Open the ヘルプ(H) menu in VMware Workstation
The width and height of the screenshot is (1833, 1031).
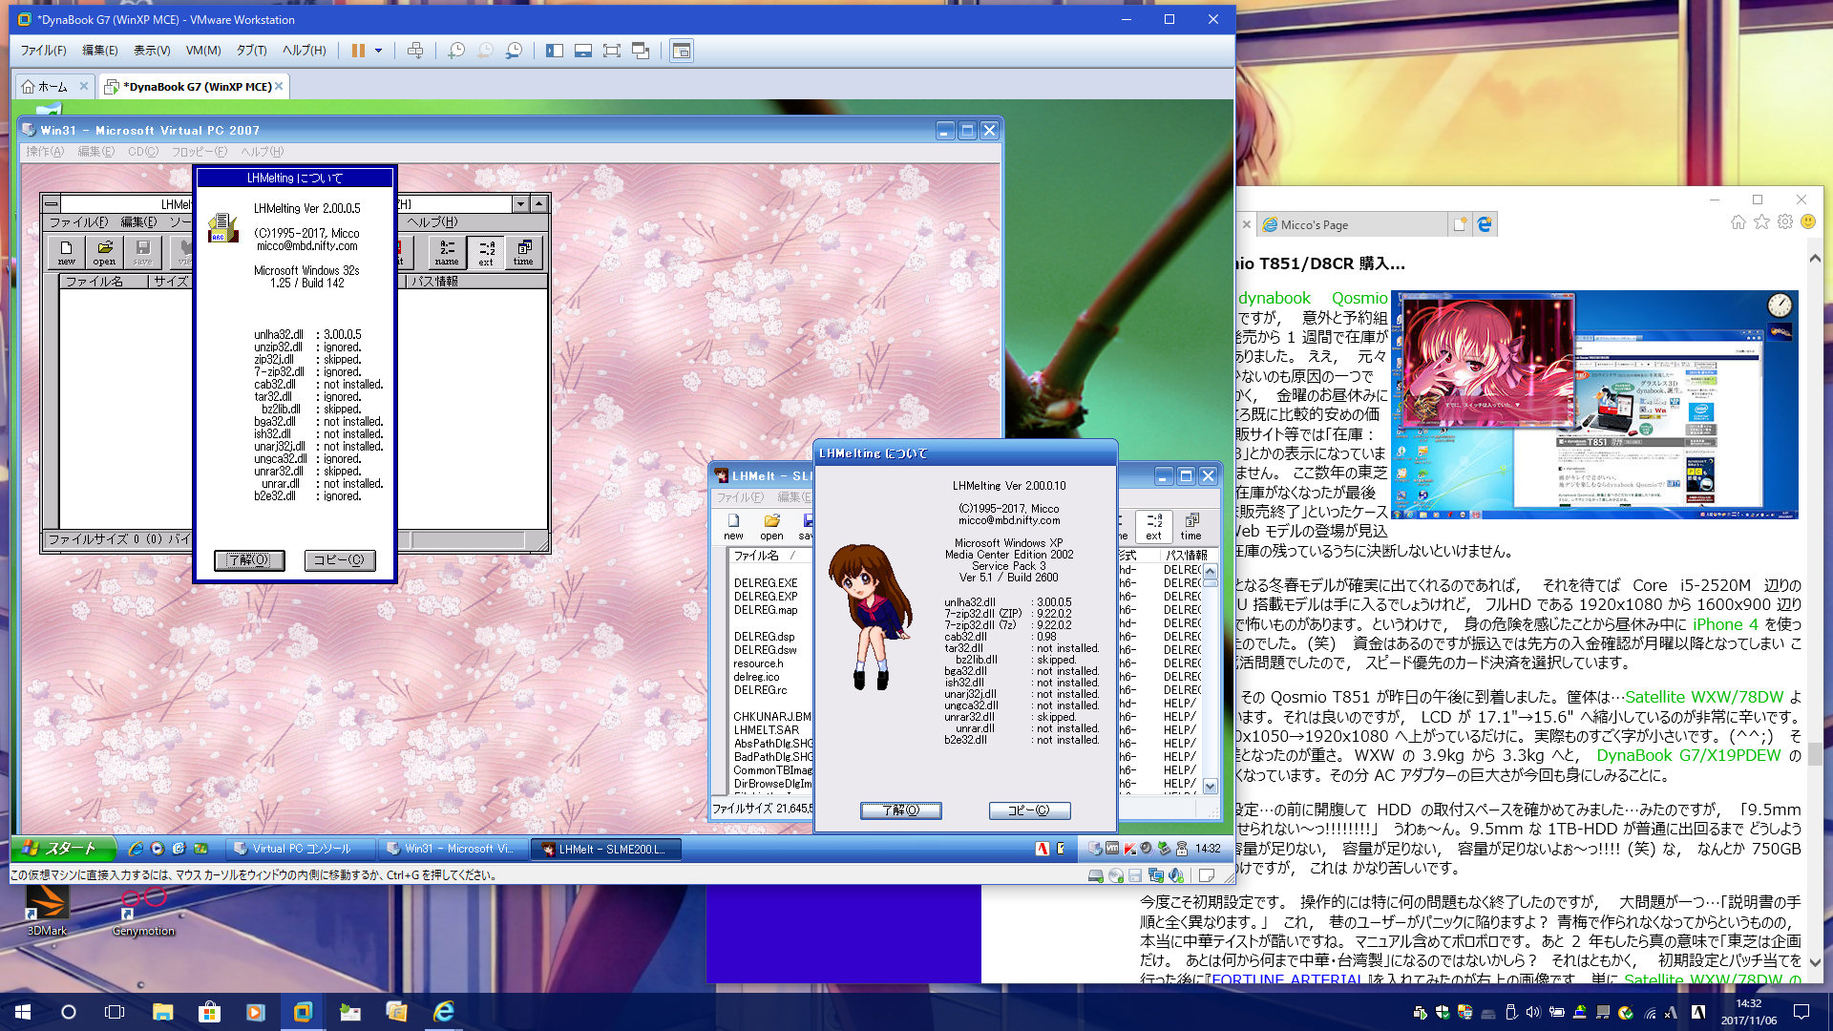(x=305, y=51)
